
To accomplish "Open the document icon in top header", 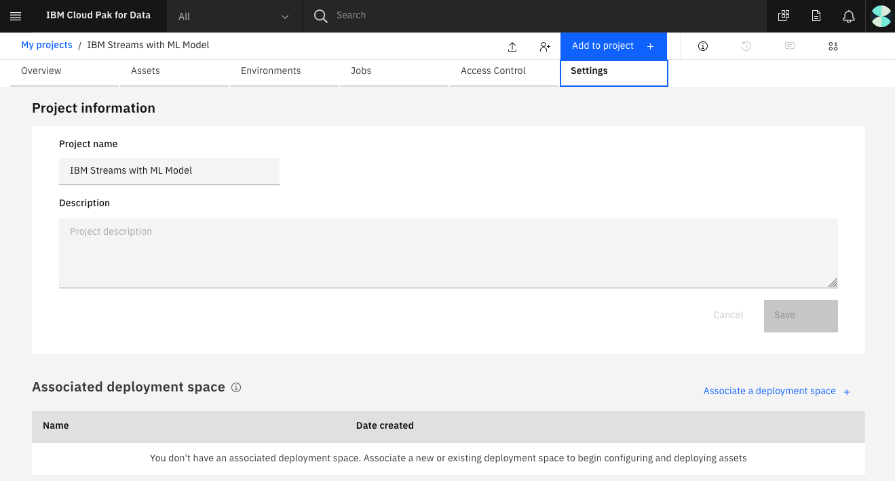I will 816,16.
